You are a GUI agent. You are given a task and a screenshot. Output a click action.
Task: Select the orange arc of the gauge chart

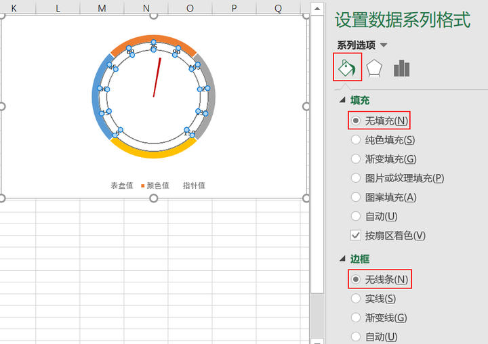click(153, 39)
